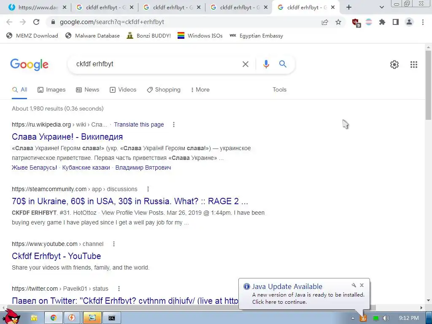
Task: Click the magnifier search button
Action: tap(283, 64)
